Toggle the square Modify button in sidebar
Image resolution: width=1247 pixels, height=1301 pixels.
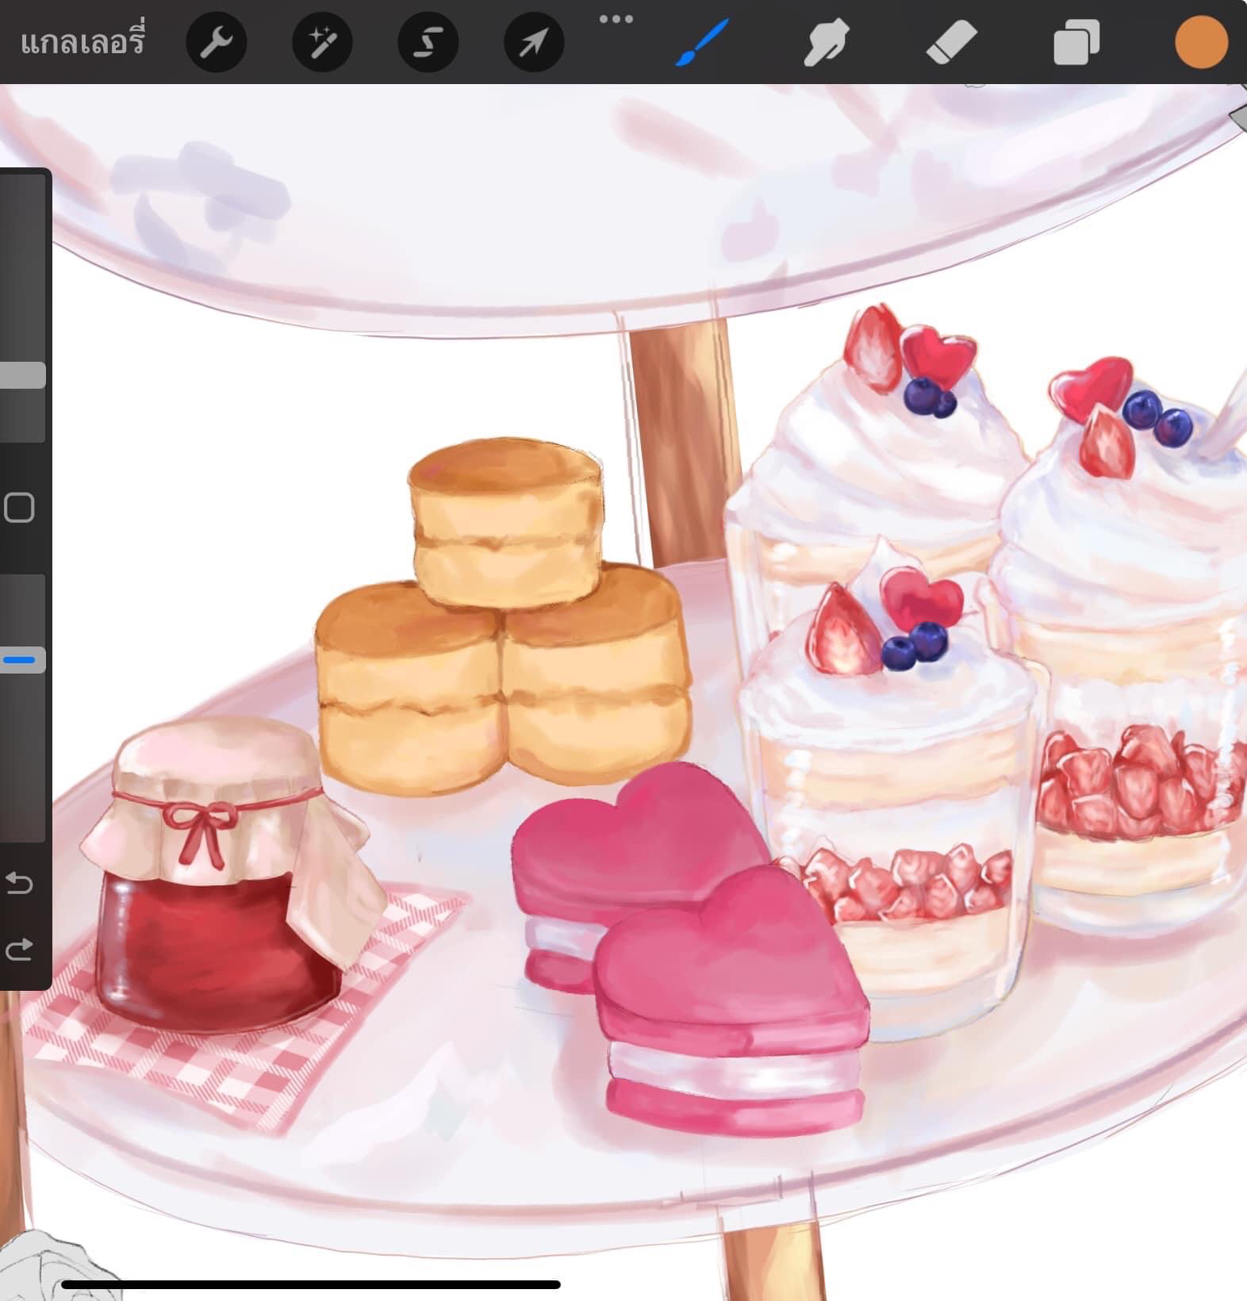coord(19,508)
